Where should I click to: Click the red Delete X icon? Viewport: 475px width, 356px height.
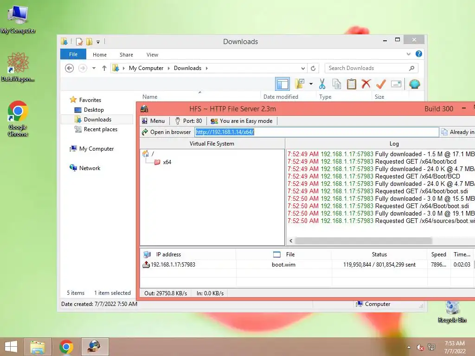point(366,83)
